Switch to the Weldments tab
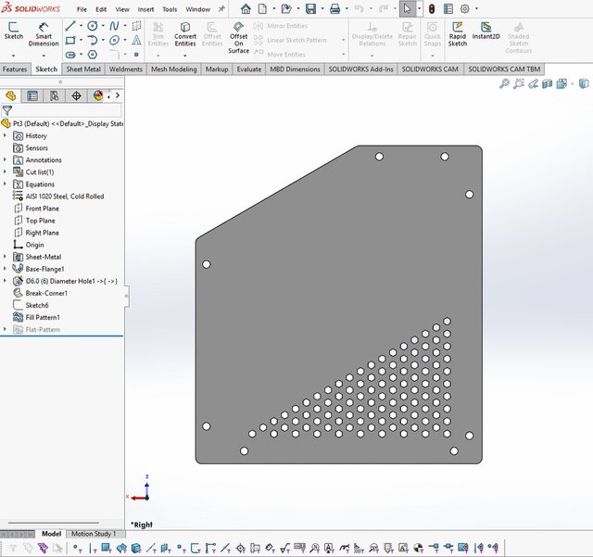 [x=126, y=70]
